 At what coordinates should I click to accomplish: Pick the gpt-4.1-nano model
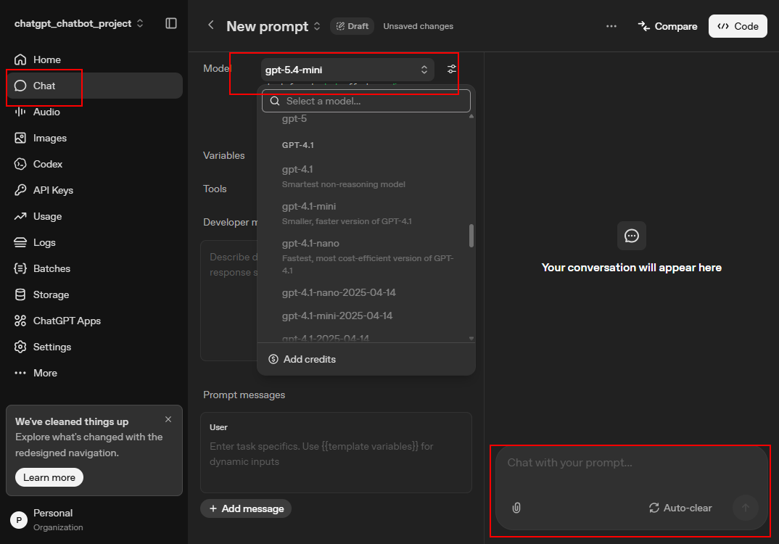(x=366, y=256)
